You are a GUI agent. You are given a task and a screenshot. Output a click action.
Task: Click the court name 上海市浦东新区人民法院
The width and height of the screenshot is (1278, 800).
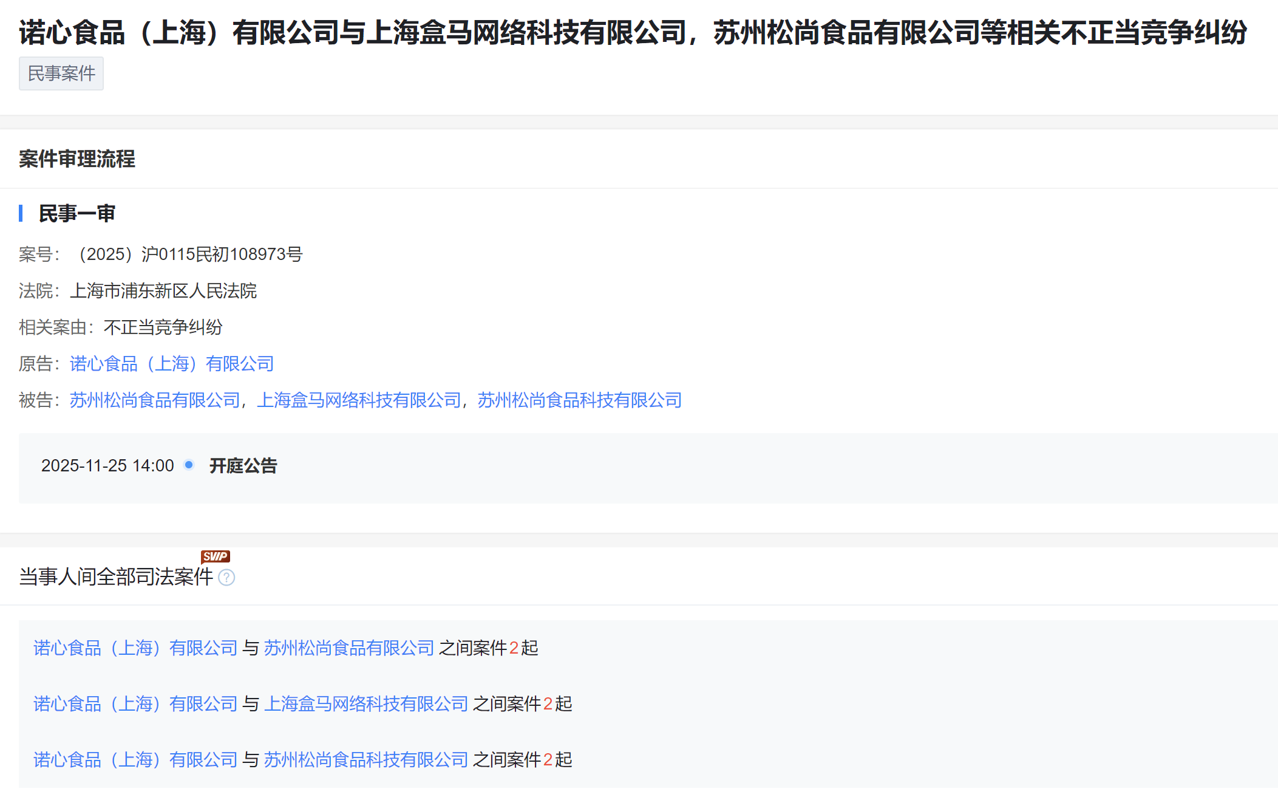tap(163, 291)
